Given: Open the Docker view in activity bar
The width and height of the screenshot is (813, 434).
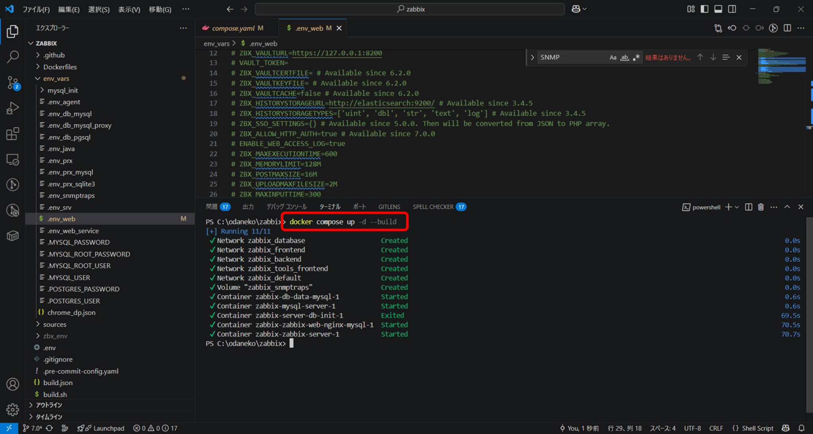Looking at the screenshot, I should click(x=13, y=235).
